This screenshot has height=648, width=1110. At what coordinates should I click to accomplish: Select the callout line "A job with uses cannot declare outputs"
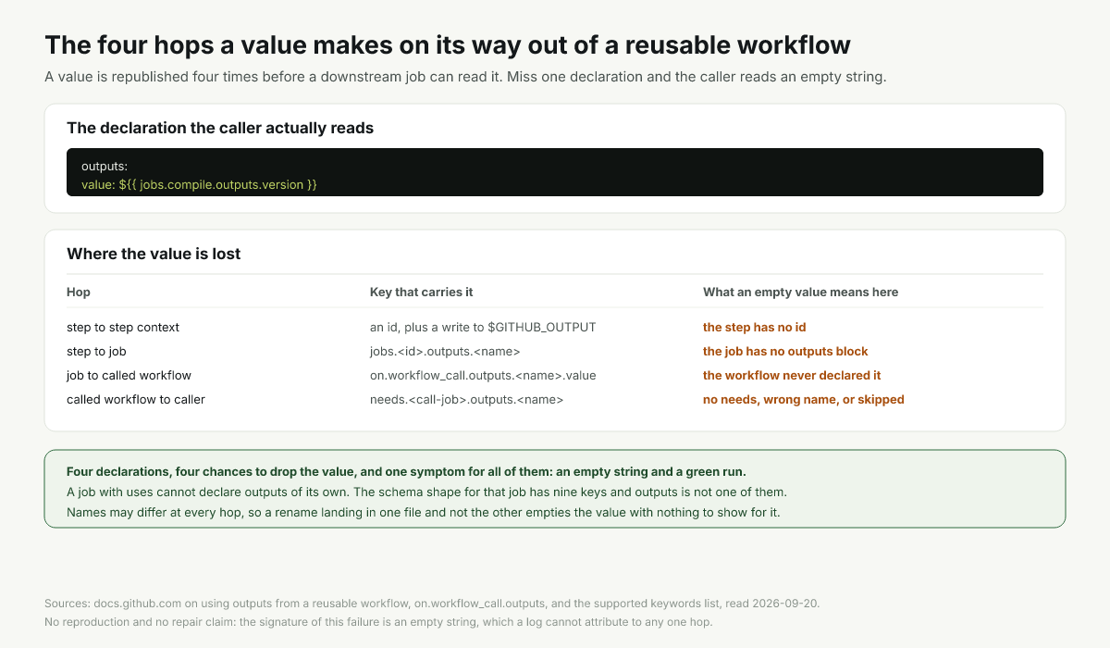tap(426, 491)
